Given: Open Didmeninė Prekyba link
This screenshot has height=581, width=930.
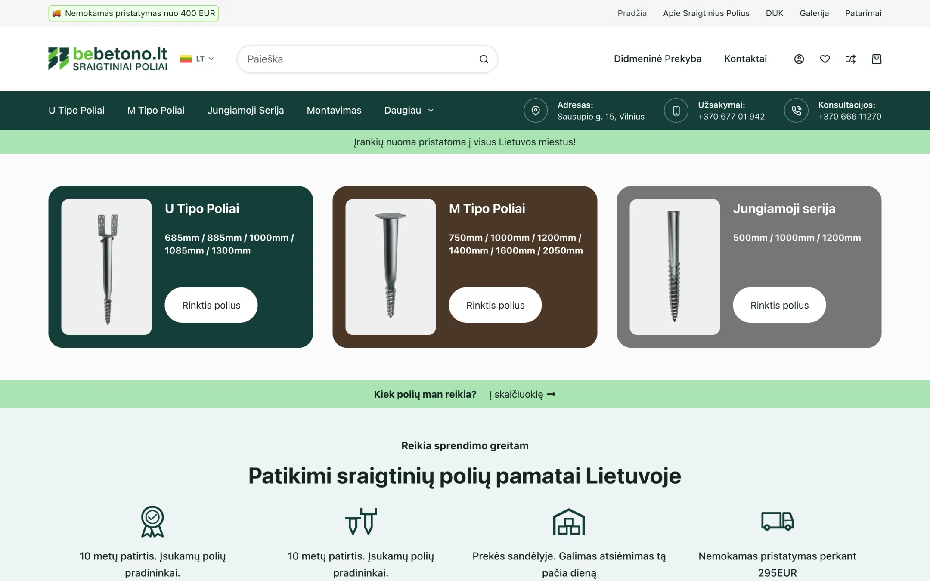Looking at the screenshot, I should click(657, 59).
